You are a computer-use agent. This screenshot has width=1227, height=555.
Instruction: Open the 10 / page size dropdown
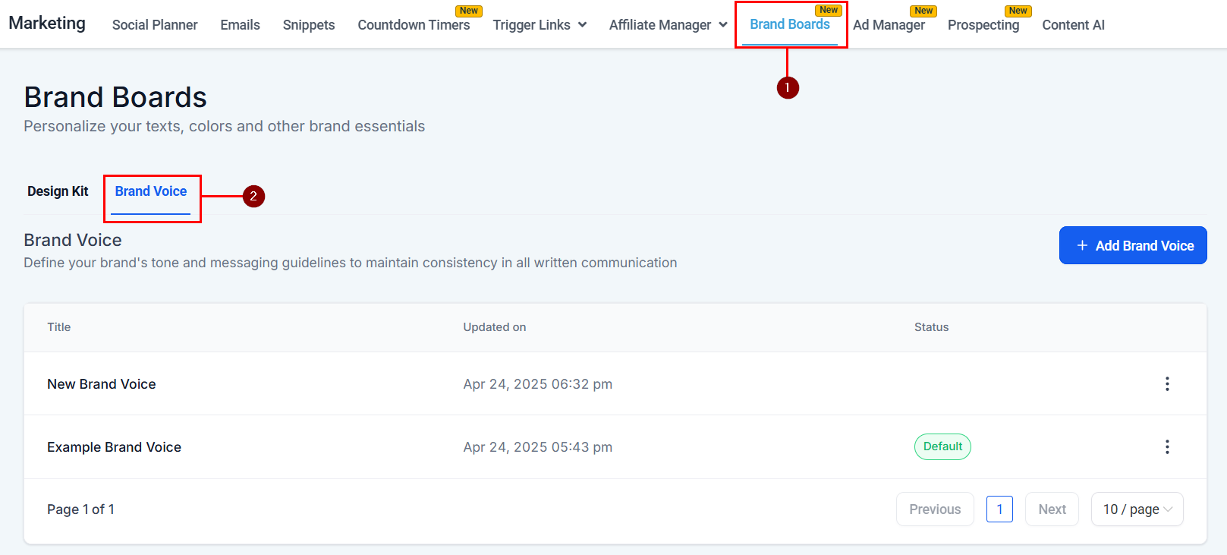(1137, 509)
